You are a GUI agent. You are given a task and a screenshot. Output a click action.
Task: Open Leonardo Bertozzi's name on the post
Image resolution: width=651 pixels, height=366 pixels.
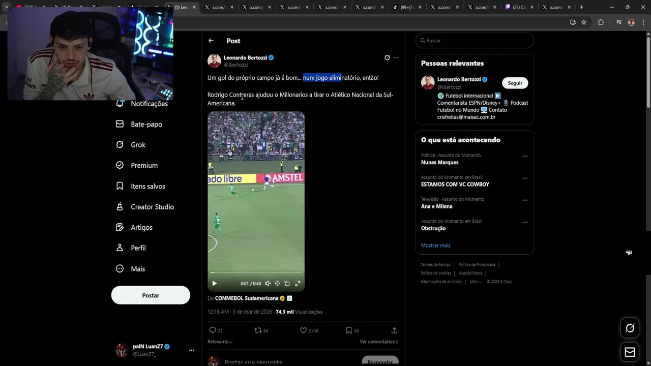pos(245,58)
